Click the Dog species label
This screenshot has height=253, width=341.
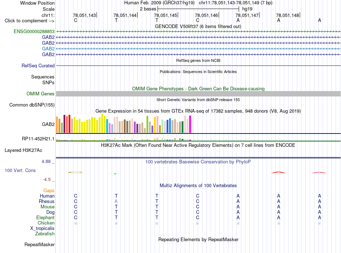coord(50,212)
